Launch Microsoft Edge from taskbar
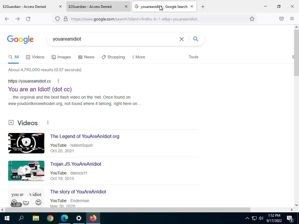Screen dimensions: 299x224 click(x=65, y=218)
